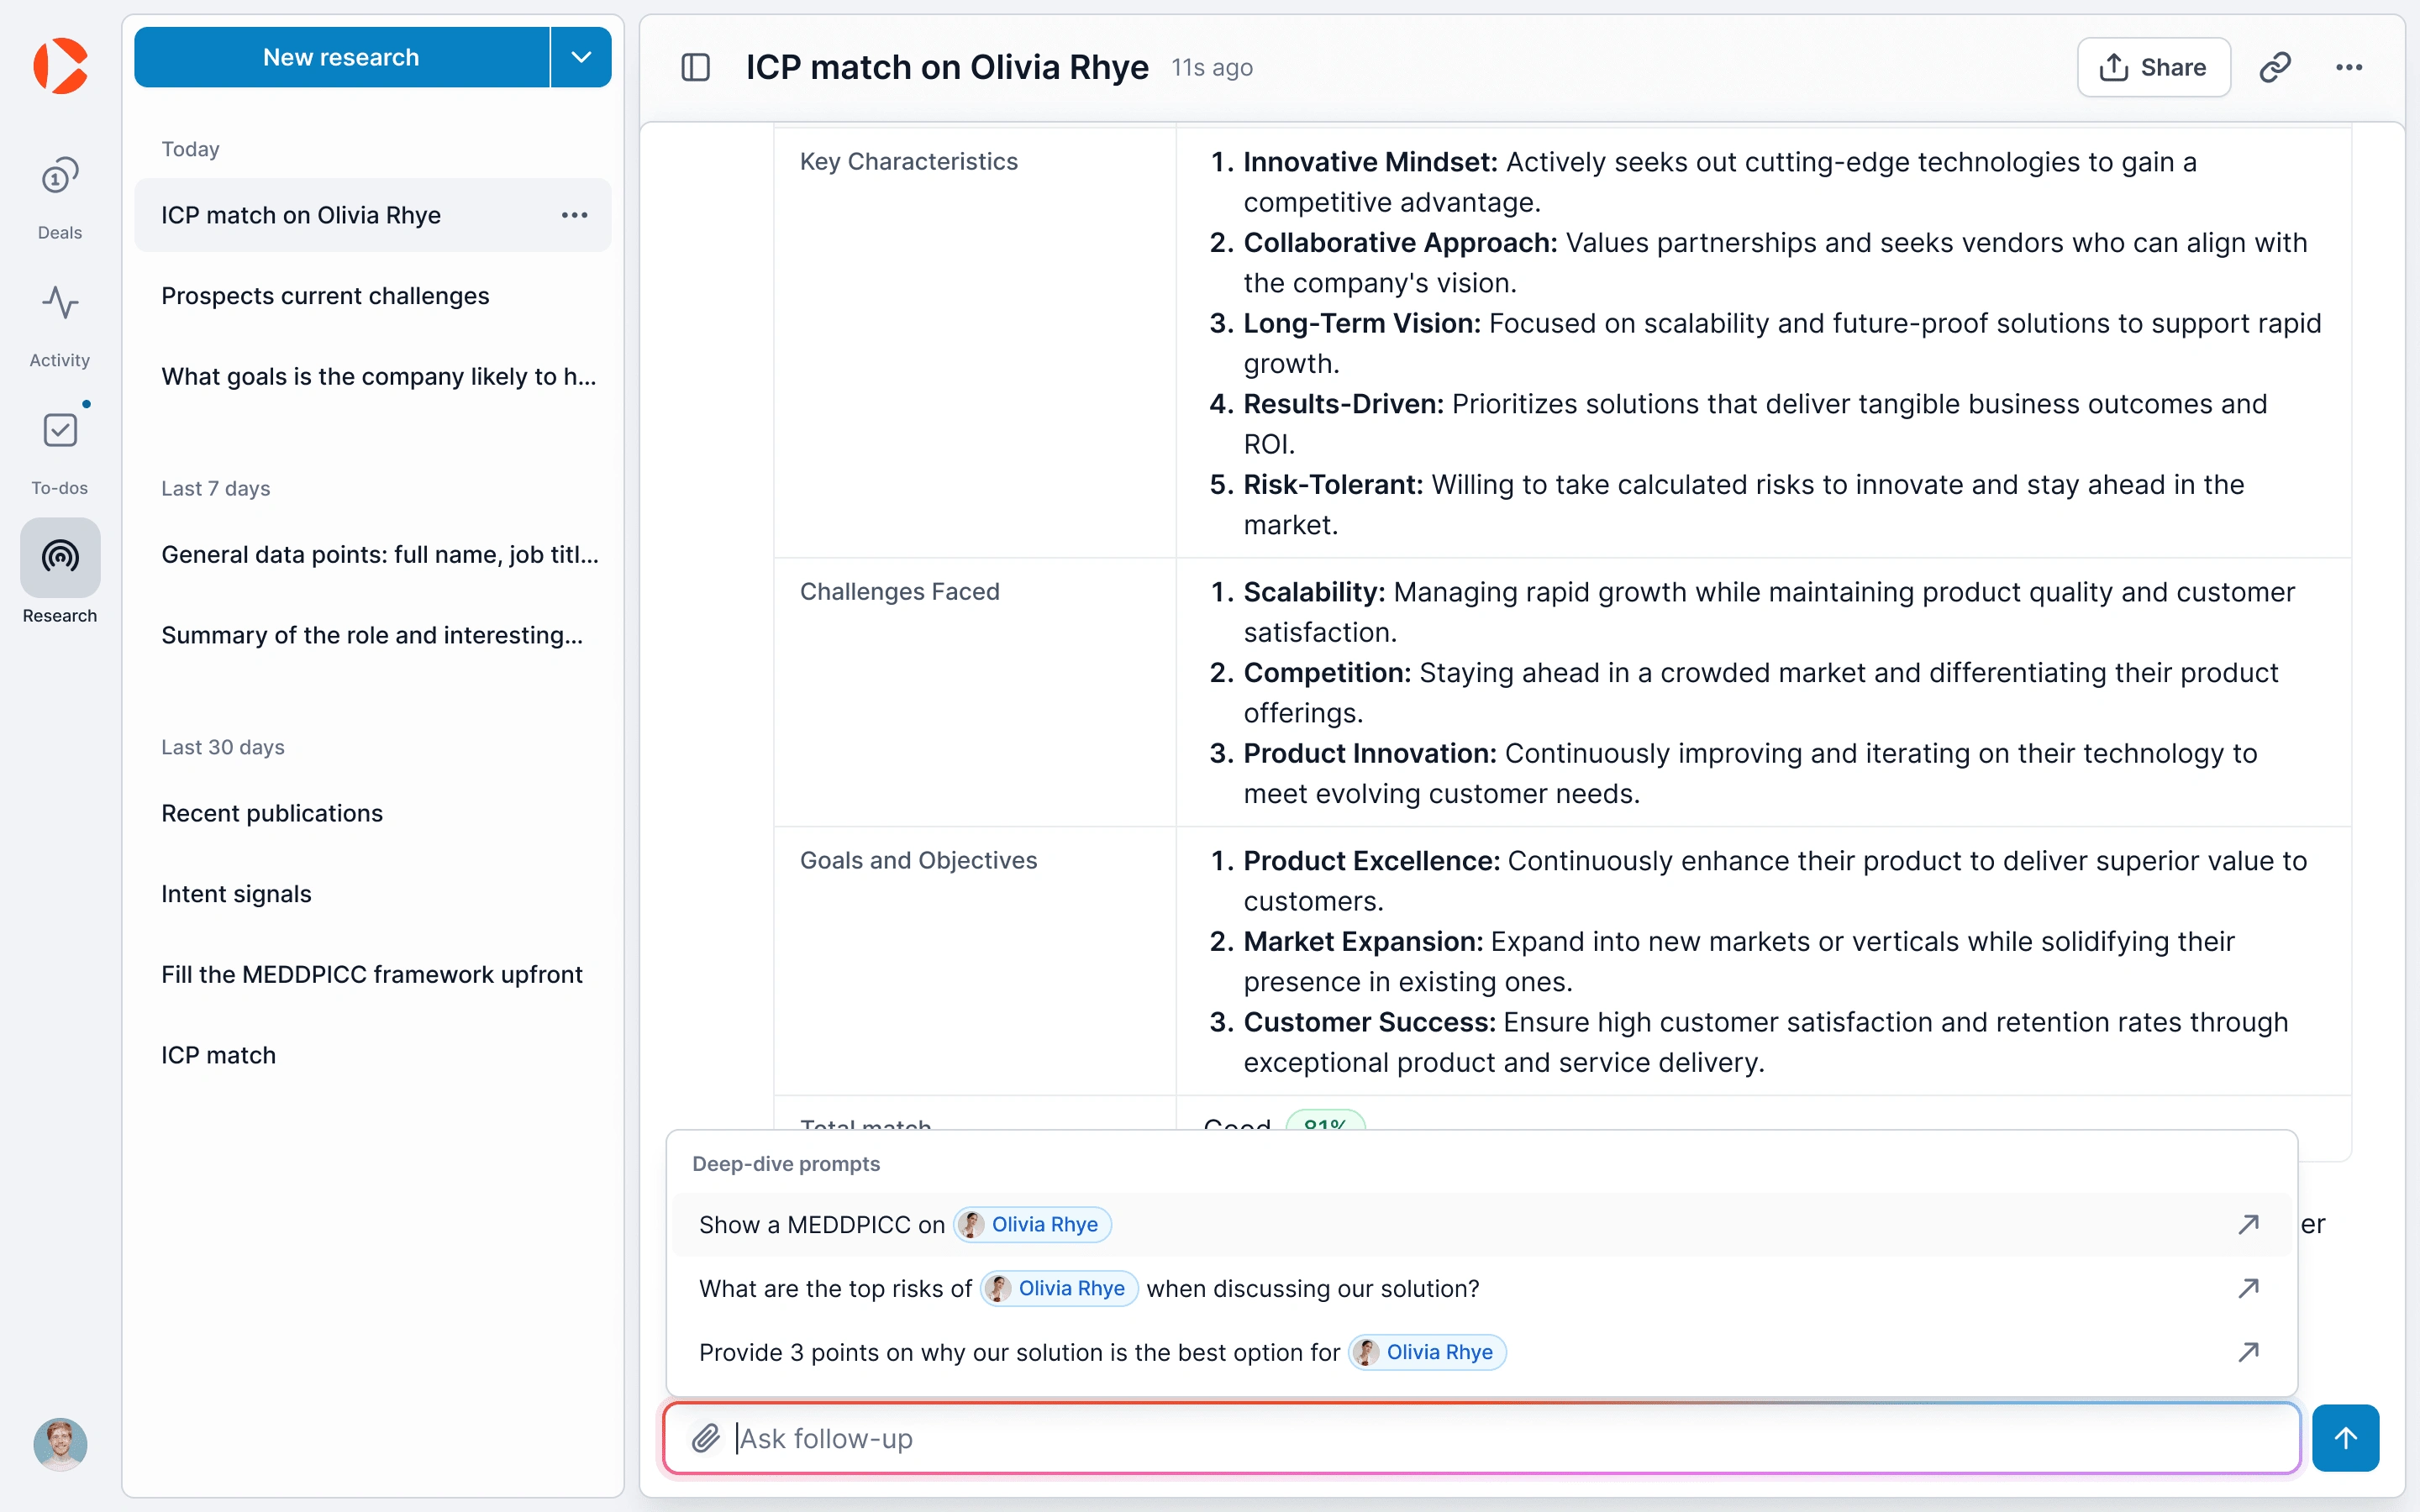The width and height of the screenshot is (2420, 1512).
Task: Open Prospects current challenges research
Action: pyautogui.click(x=325, y=296)
